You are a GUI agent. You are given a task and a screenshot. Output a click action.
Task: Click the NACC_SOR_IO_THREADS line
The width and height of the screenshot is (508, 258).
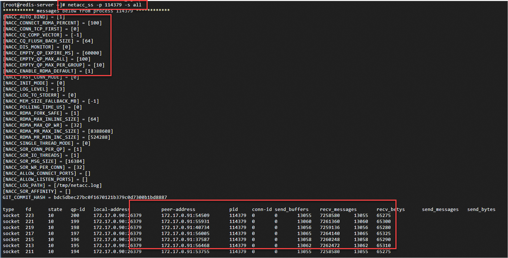(41, 155)
